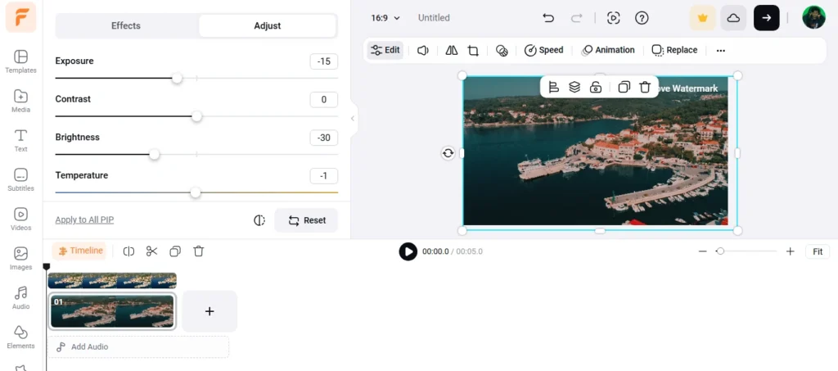The height and width of the screenshot is (371, 838).
Task: Click the split icon in timeline toolbar
Action: [128, 251]
